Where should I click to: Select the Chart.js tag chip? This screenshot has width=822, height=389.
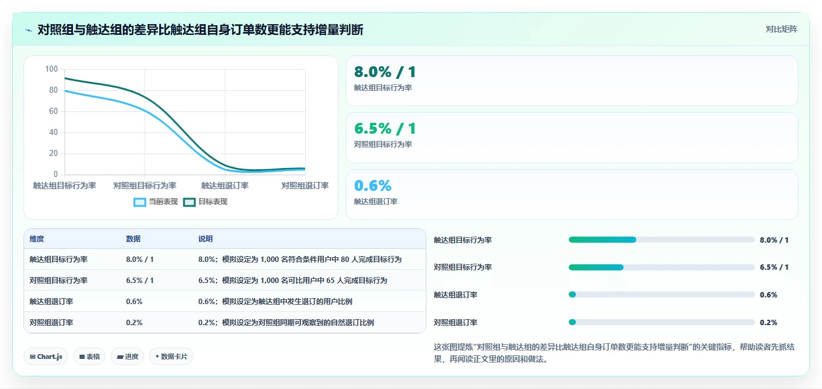coord(46,356)
